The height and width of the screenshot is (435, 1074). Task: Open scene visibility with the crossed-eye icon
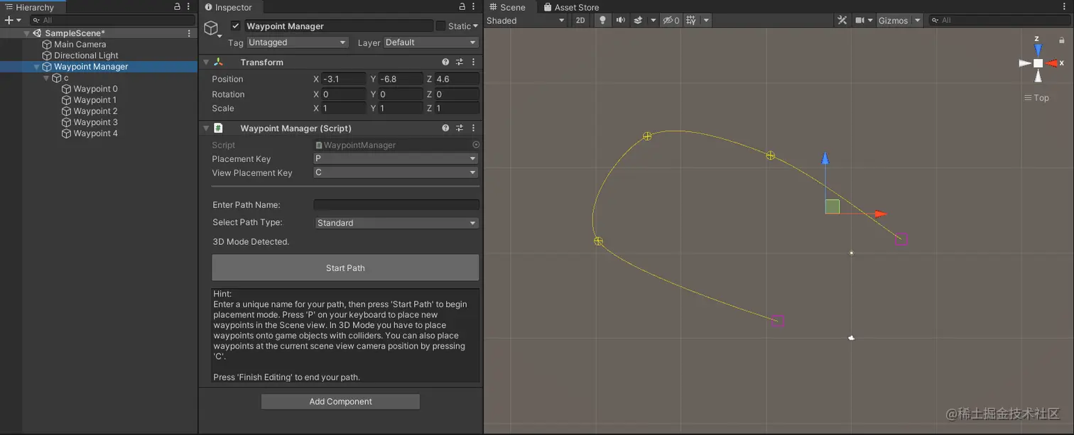coord(668,20)
